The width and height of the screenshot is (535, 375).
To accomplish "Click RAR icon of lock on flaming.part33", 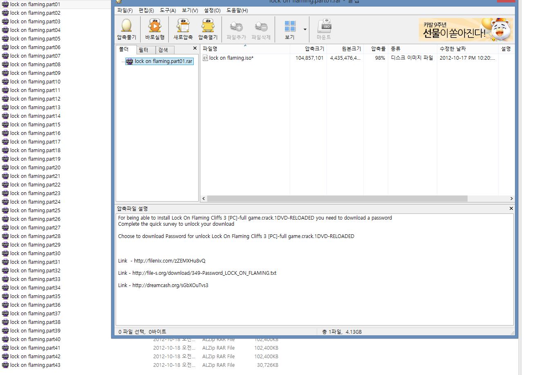I will click(x=5, y=279).
